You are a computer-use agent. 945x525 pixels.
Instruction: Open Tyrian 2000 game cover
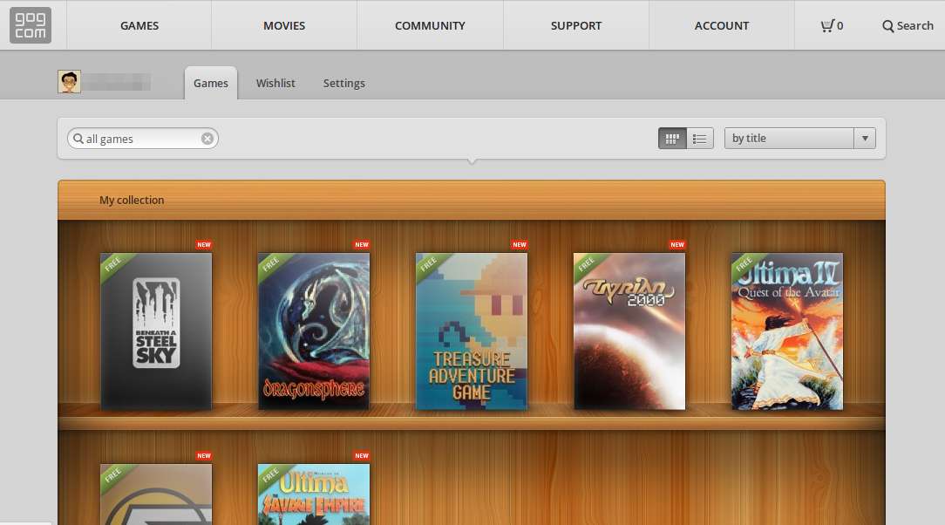tap(629, 331)
